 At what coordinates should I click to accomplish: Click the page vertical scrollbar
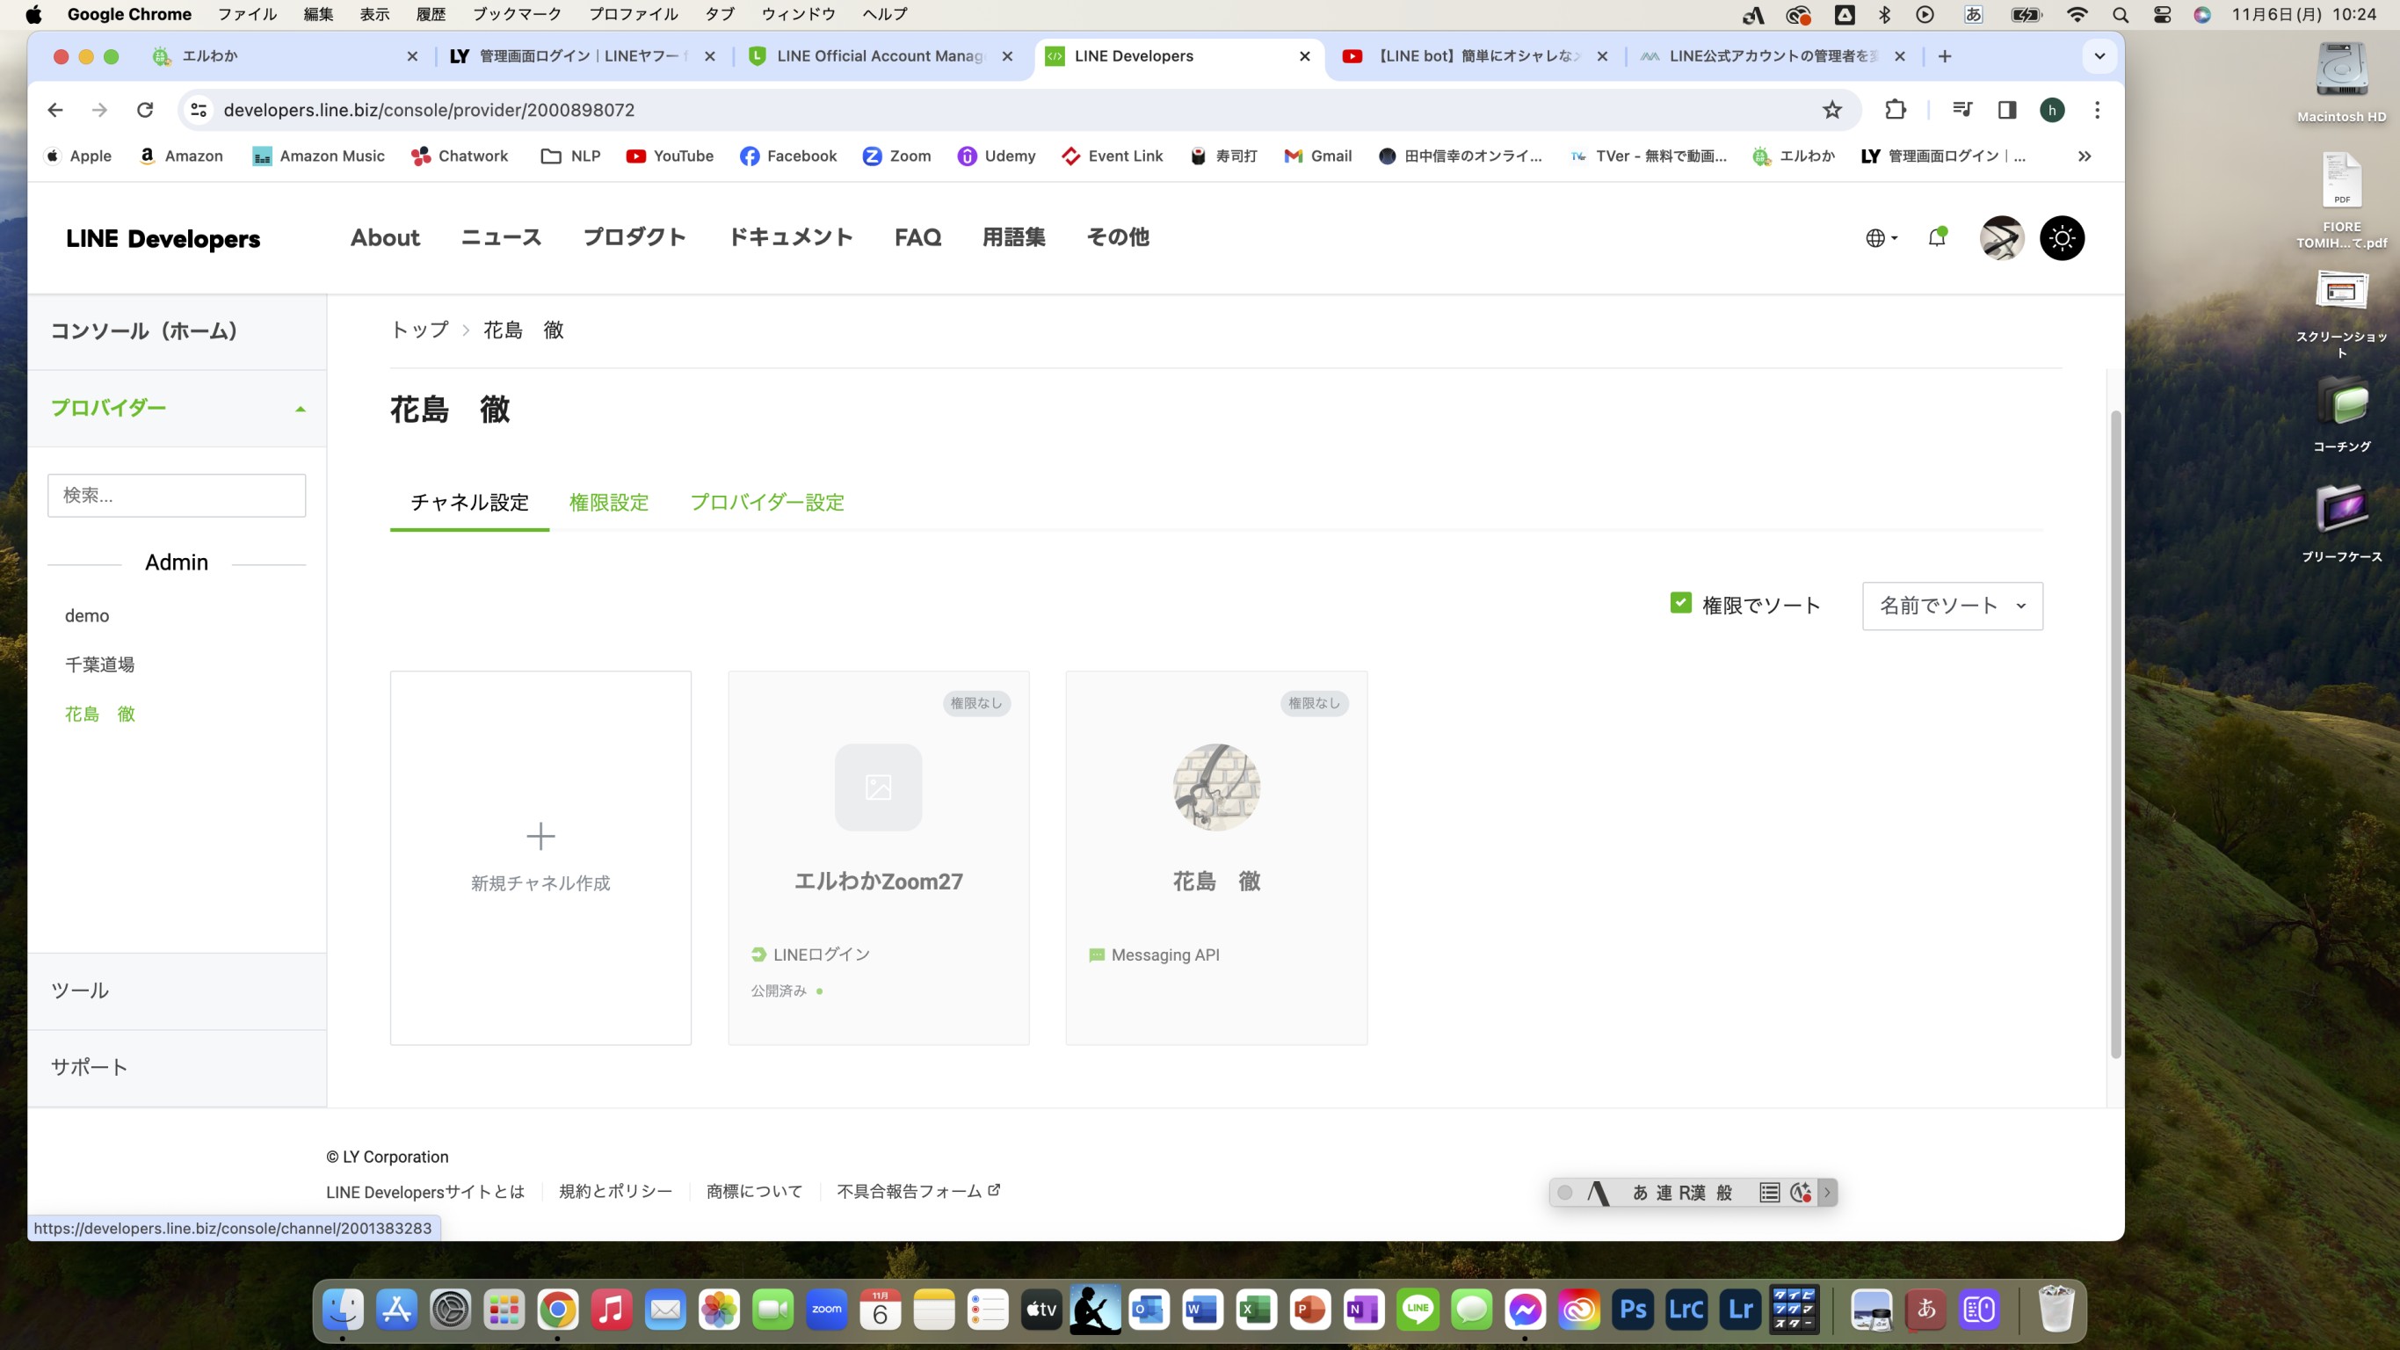coord(2115,734)
